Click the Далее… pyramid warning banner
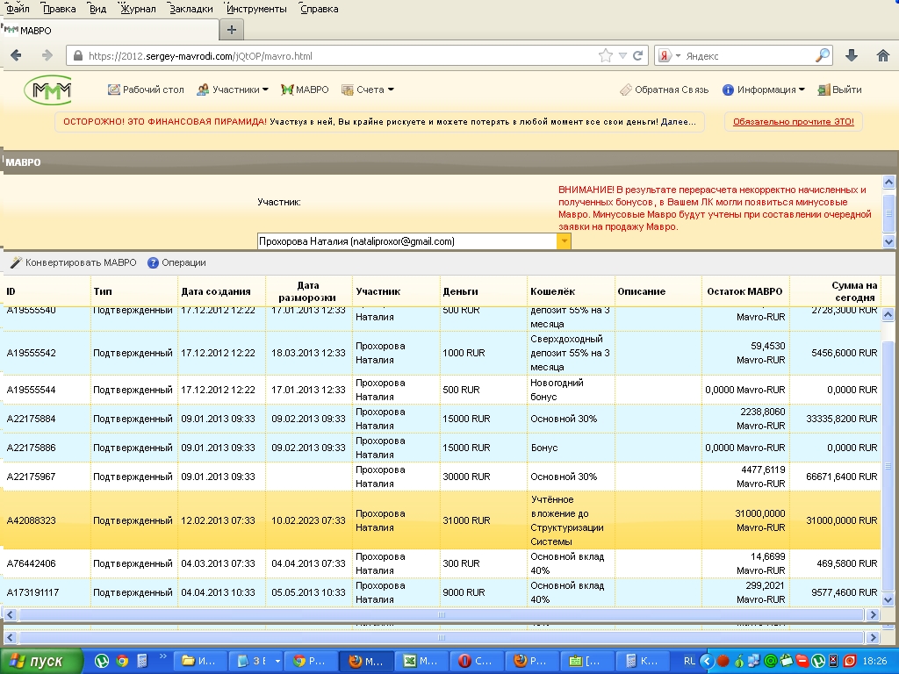This screenshot has width=899, height=674. [x=379, y=121]
